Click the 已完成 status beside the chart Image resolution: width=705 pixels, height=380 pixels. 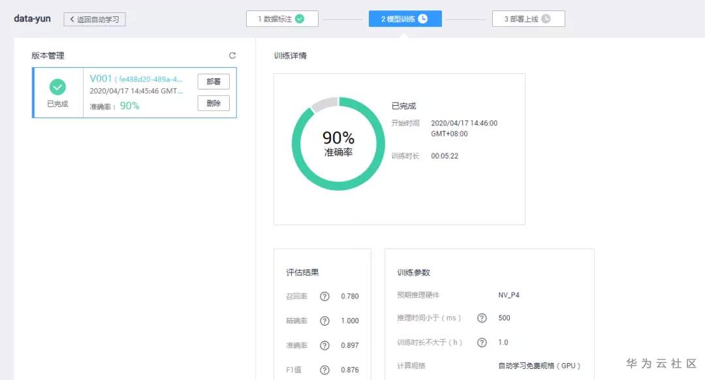(x=403, y=106)
